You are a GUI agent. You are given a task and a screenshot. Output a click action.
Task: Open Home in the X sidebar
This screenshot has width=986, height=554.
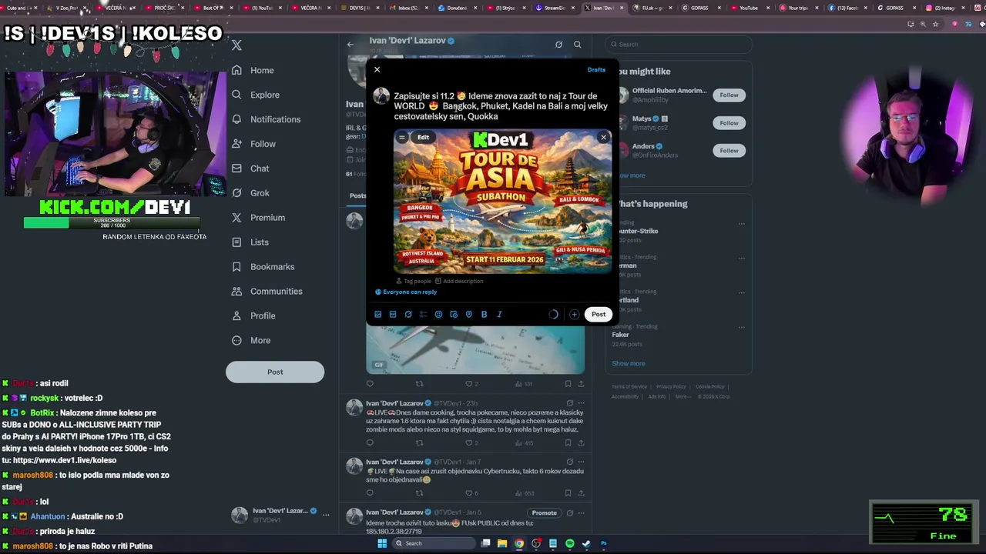[x=252, y=70]
